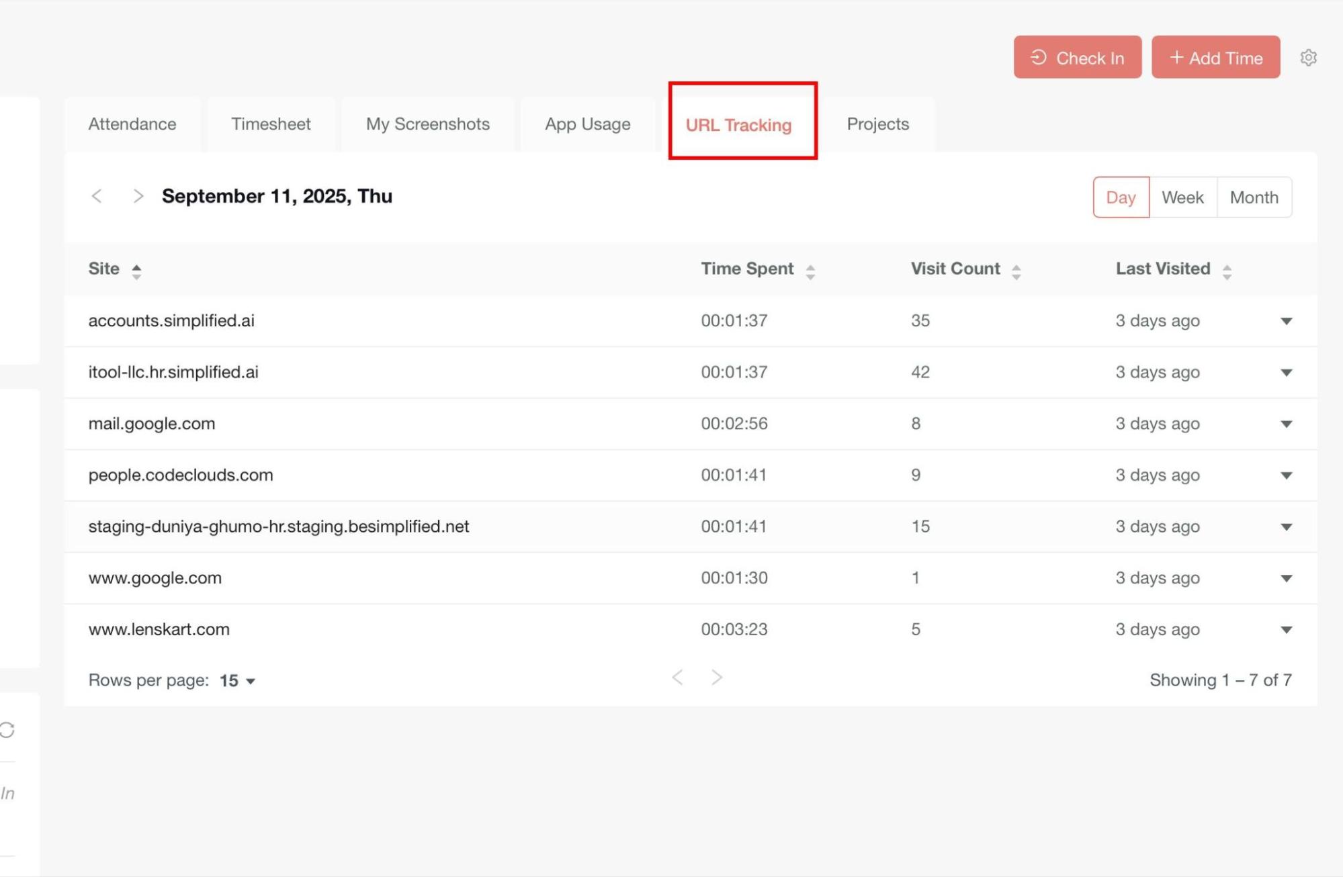Sort by Last Visited column arrows
This screenshot has height=877, width=1343.
pos(1227,271)
